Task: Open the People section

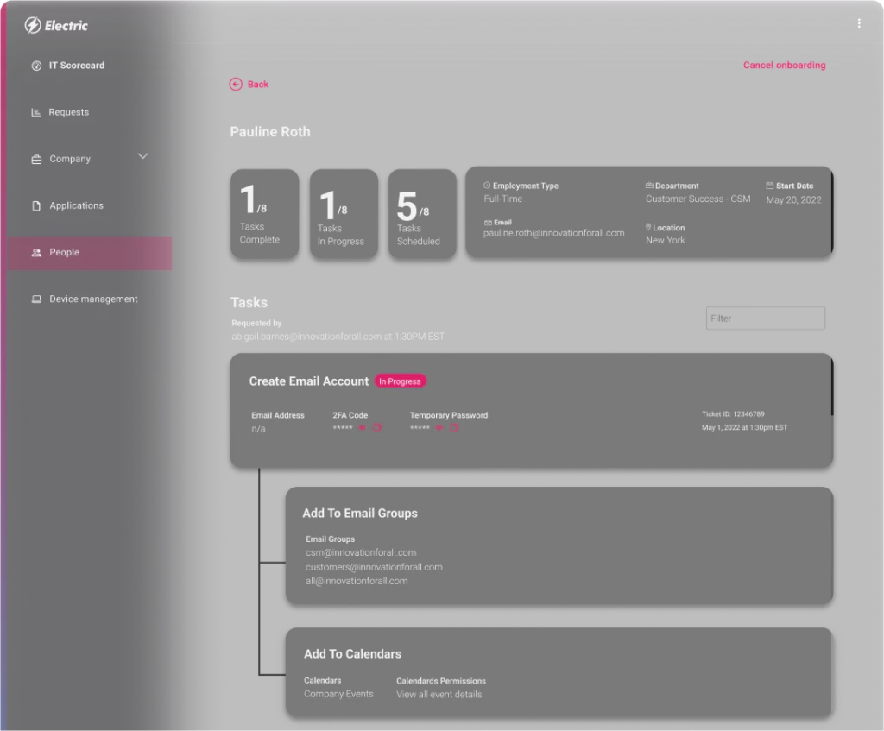Action: click(x=64, y=252)
